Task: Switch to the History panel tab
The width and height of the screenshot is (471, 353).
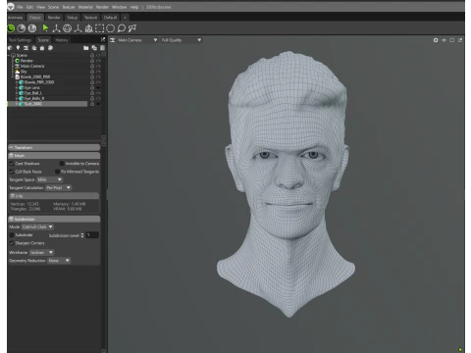Action: (62, 40)
